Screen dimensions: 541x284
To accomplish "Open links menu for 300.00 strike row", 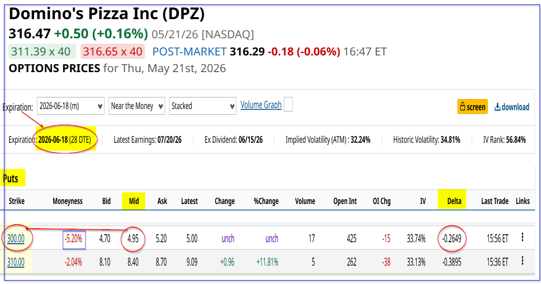I will (x=522, y=237).
